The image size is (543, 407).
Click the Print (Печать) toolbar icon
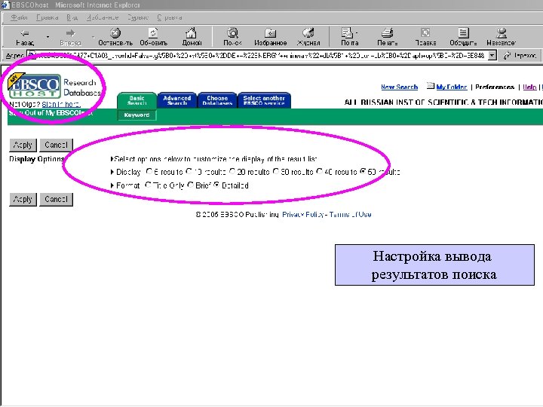click(387, 33)
